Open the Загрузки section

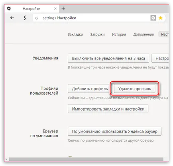97,34
